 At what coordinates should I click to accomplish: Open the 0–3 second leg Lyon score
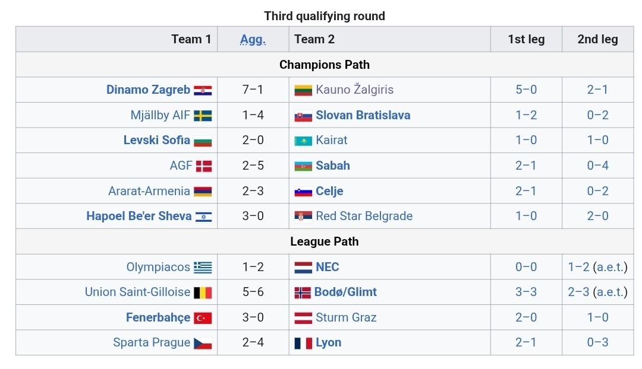pos(598,342)
